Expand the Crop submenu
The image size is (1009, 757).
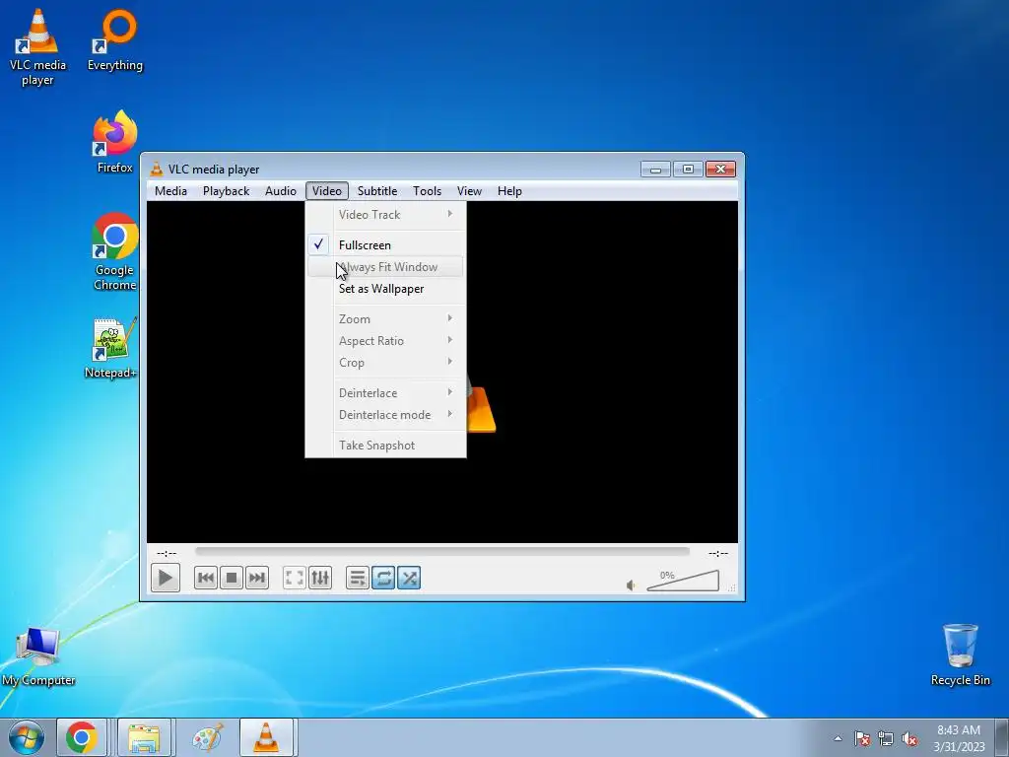(x=385, y=363)
